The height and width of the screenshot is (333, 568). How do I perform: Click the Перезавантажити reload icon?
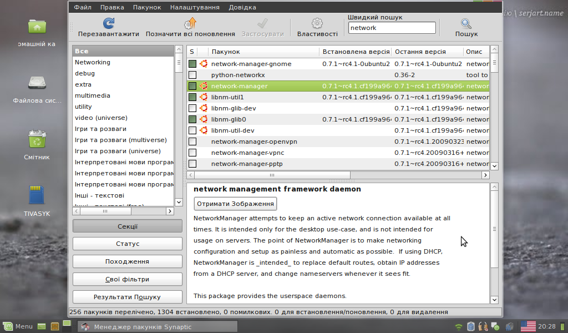point(108,23)
